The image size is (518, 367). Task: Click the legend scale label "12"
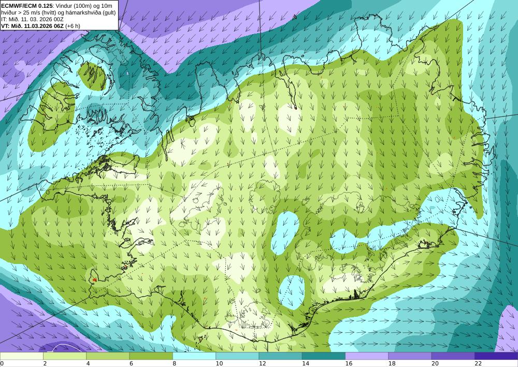(262, 364)
